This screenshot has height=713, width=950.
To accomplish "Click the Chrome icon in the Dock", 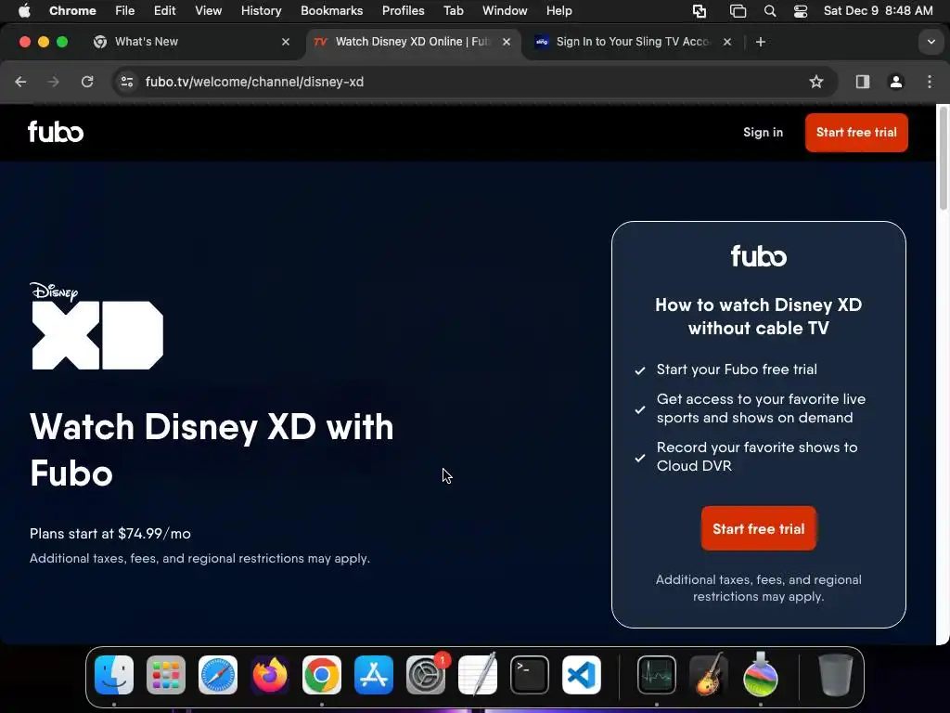I will tap(322, 675).
